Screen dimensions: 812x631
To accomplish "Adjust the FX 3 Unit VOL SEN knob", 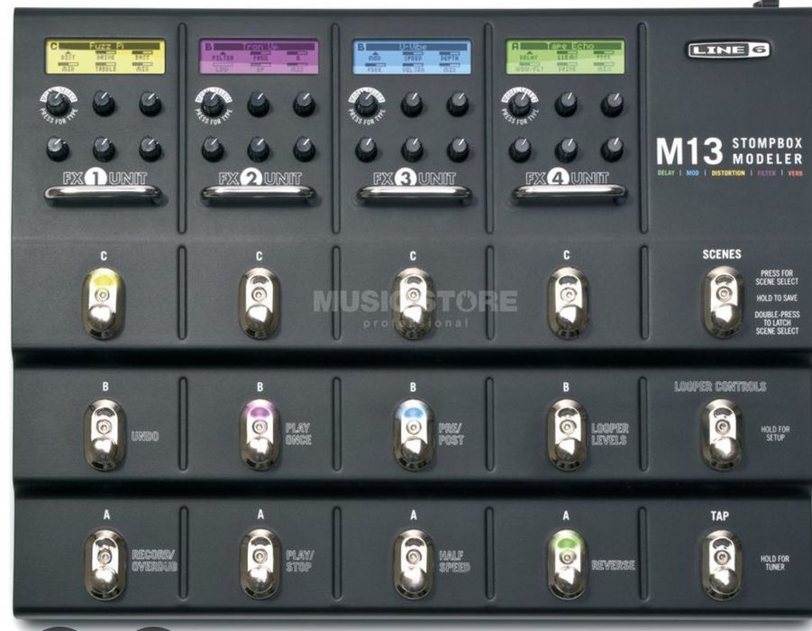I will pos(412,150).
